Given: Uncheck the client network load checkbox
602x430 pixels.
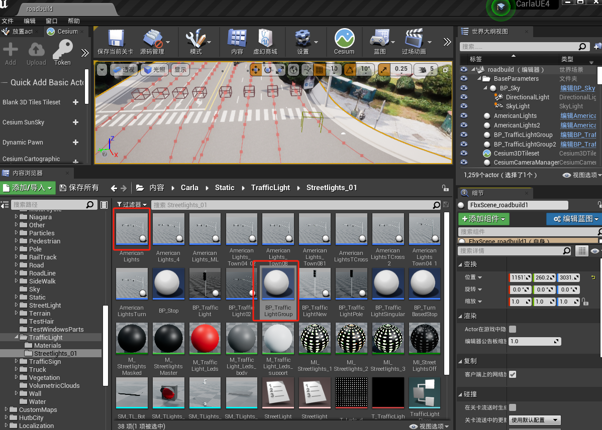Looking at the screenshot, I should point(513,374).
